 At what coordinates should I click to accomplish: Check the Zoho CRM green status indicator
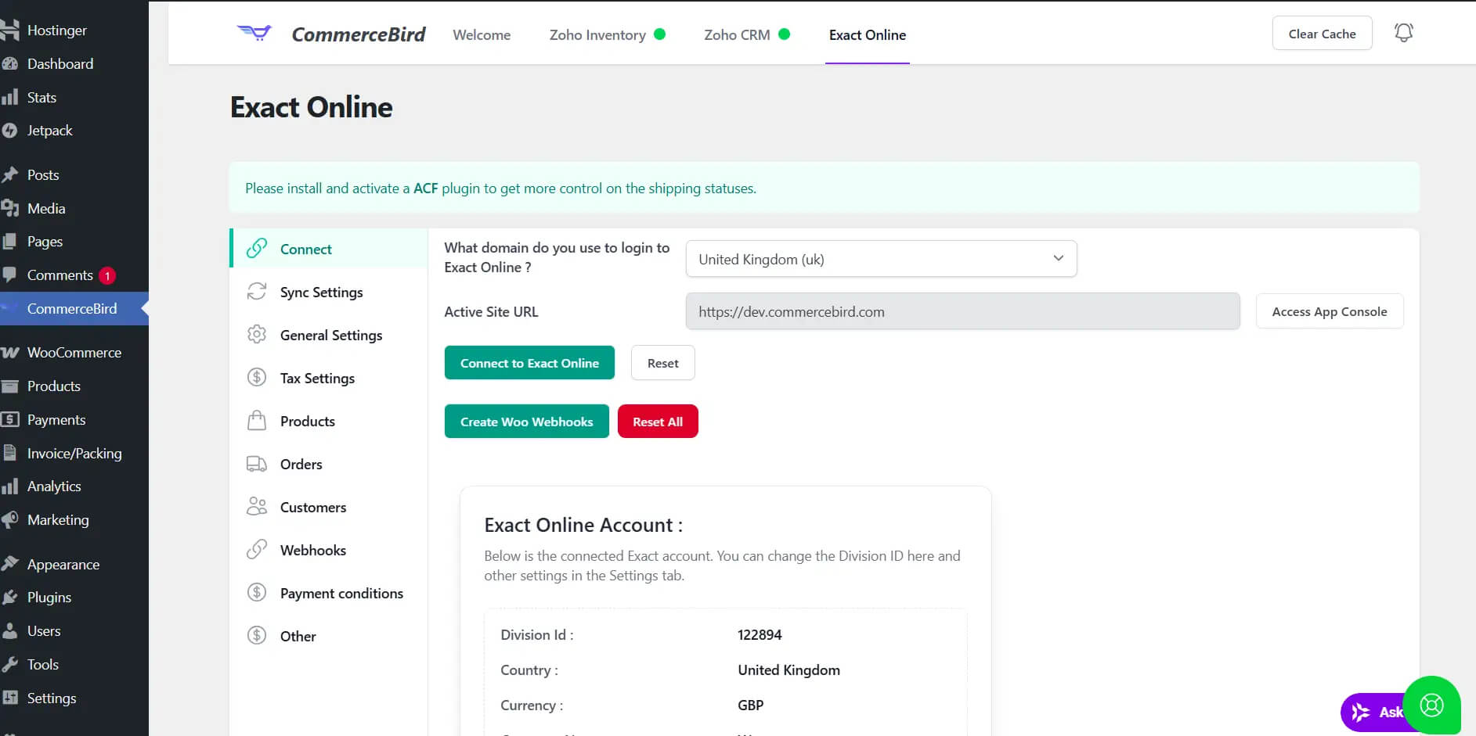[784, 34]
